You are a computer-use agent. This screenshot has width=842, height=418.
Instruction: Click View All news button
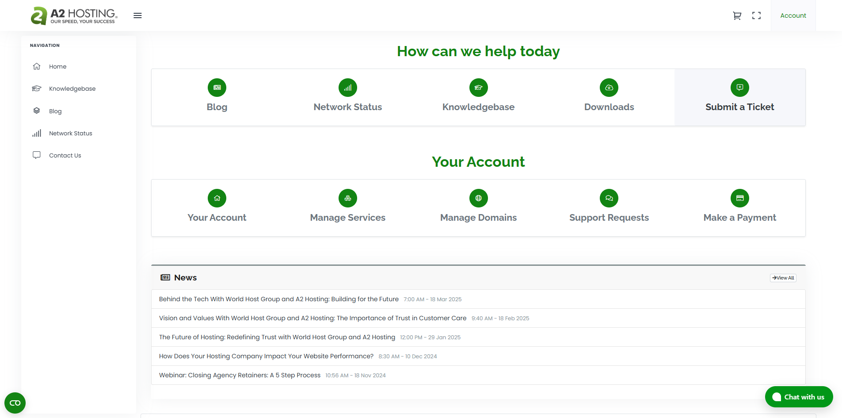[x=783, y=278]
